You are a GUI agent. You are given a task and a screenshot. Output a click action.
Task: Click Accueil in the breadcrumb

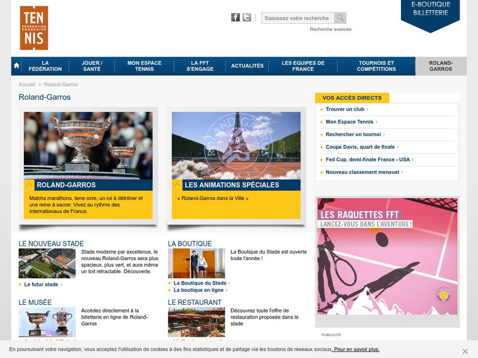tap(27, 84)
